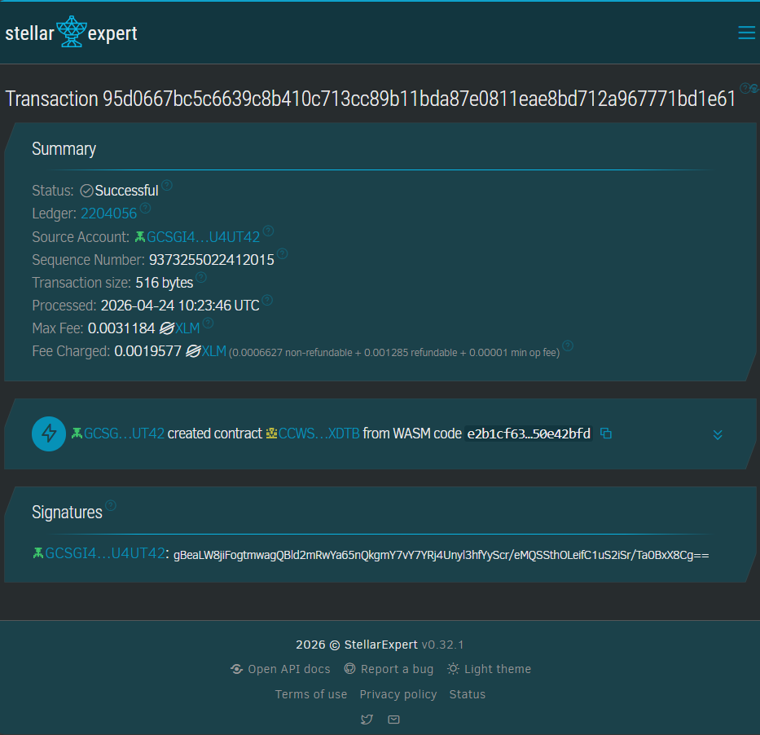Open the hamburger navigation menu
760x735 pixels.
click(x=746, y=33)
